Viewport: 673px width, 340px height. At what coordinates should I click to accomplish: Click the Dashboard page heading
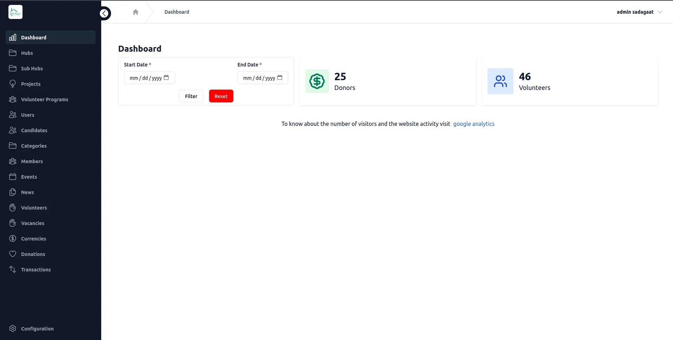coord(140,49)
